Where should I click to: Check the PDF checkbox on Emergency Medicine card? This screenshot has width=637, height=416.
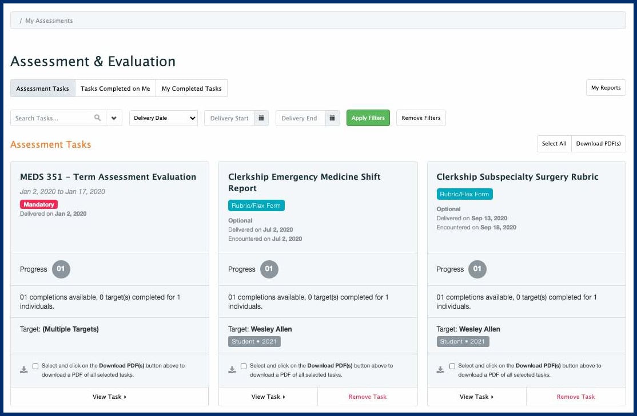click(244, 366)
